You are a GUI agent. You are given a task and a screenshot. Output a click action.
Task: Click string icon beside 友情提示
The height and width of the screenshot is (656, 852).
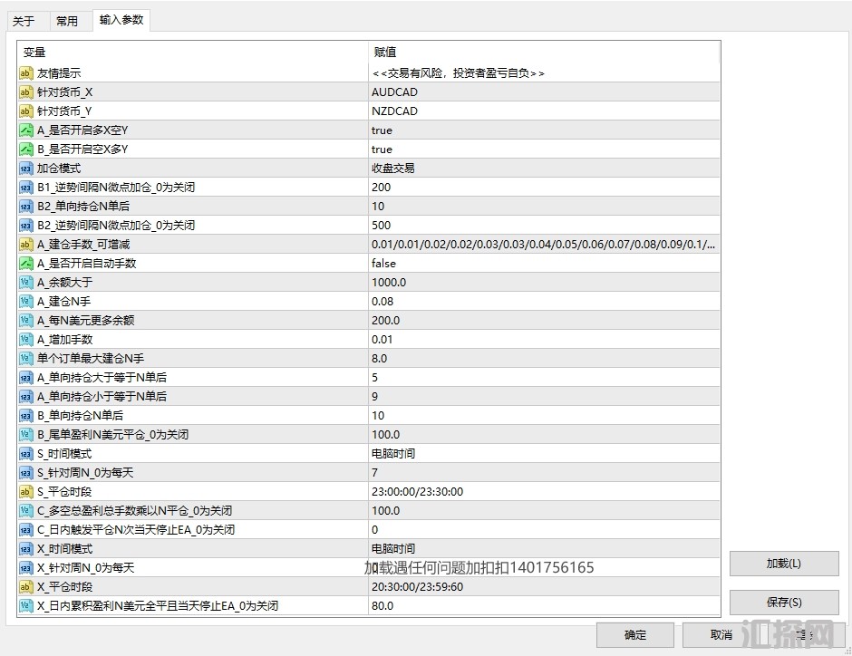coord(26,73)
